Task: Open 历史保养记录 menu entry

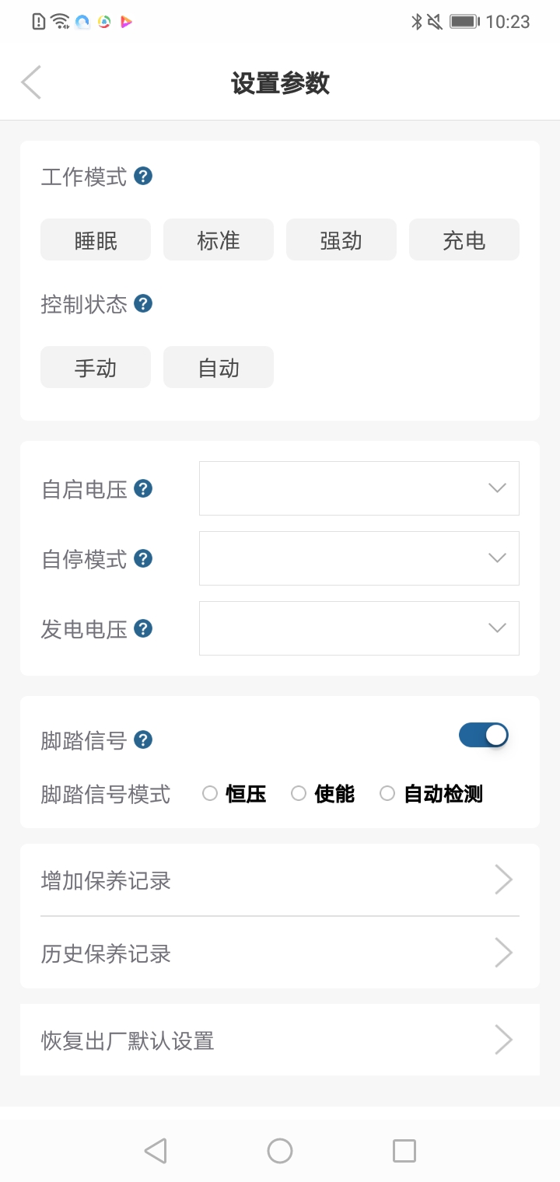Action: pos(279,953)
